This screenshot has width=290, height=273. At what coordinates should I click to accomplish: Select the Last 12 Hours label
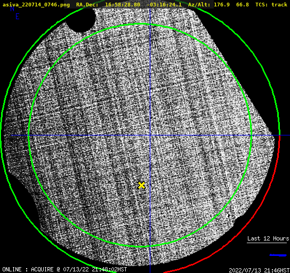coord(268,238)
